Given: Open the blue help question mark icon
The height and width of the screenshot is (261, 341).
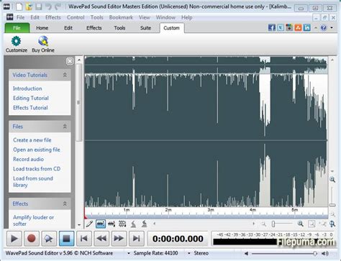Looking at the screenshot, I should (x=324, y=27).
